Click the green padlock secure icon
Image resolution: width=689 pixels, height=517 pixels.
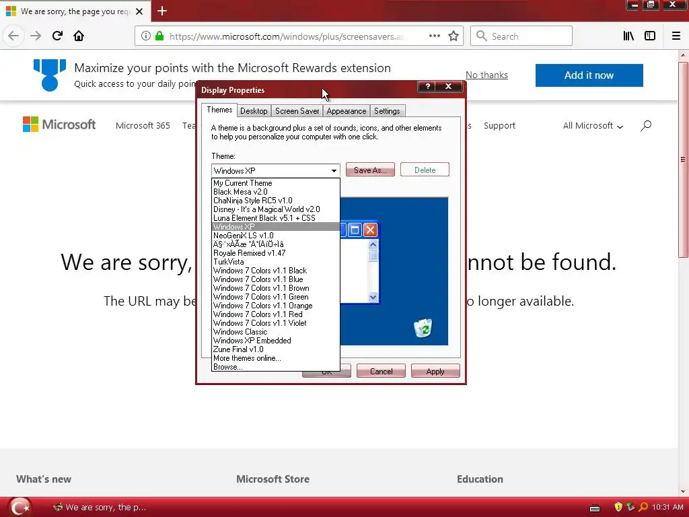[x=159, y=36]
